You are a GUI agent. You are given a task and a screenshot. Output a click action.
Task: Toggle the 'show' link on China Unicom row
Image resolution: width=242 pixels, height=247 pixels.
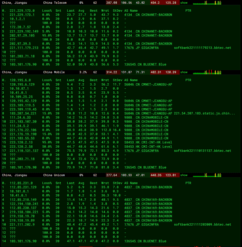click(x=184, y=175)
